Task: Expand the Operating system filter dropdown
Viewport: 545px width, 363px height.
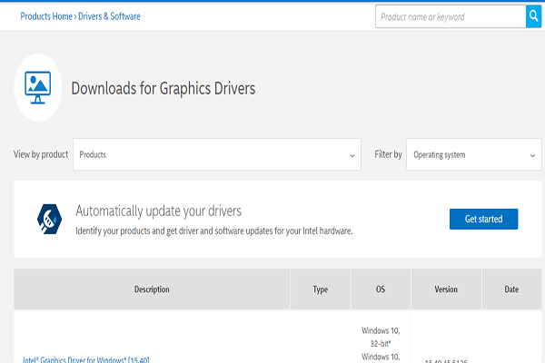Action: pyautogui.click(x=474, y=154)
